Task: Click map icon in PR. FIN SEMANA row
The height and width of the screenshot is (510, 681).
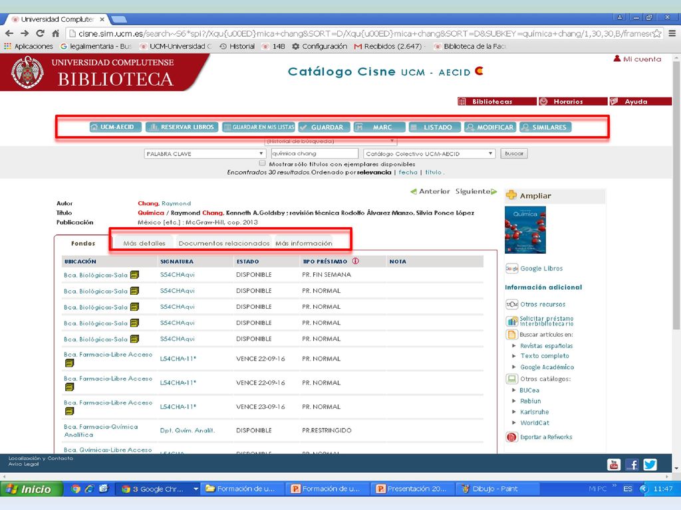Action: 134,274
